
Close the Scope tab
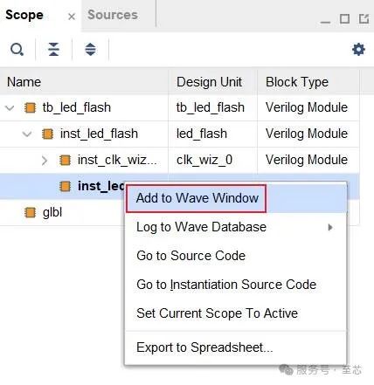click(72, 17)
